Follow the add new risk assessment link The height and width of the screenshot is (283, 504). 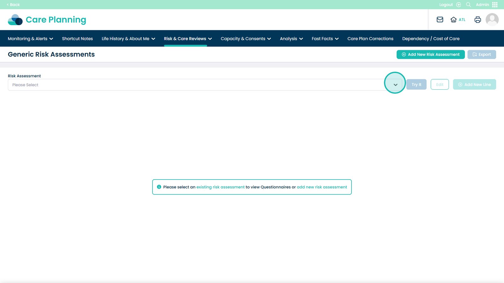[x=322, y=187]
